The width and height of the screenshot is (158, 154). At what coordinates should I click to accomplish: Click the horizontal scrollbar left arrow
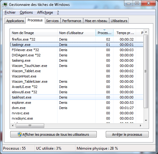pyautogui.click(x=13, y=126)
